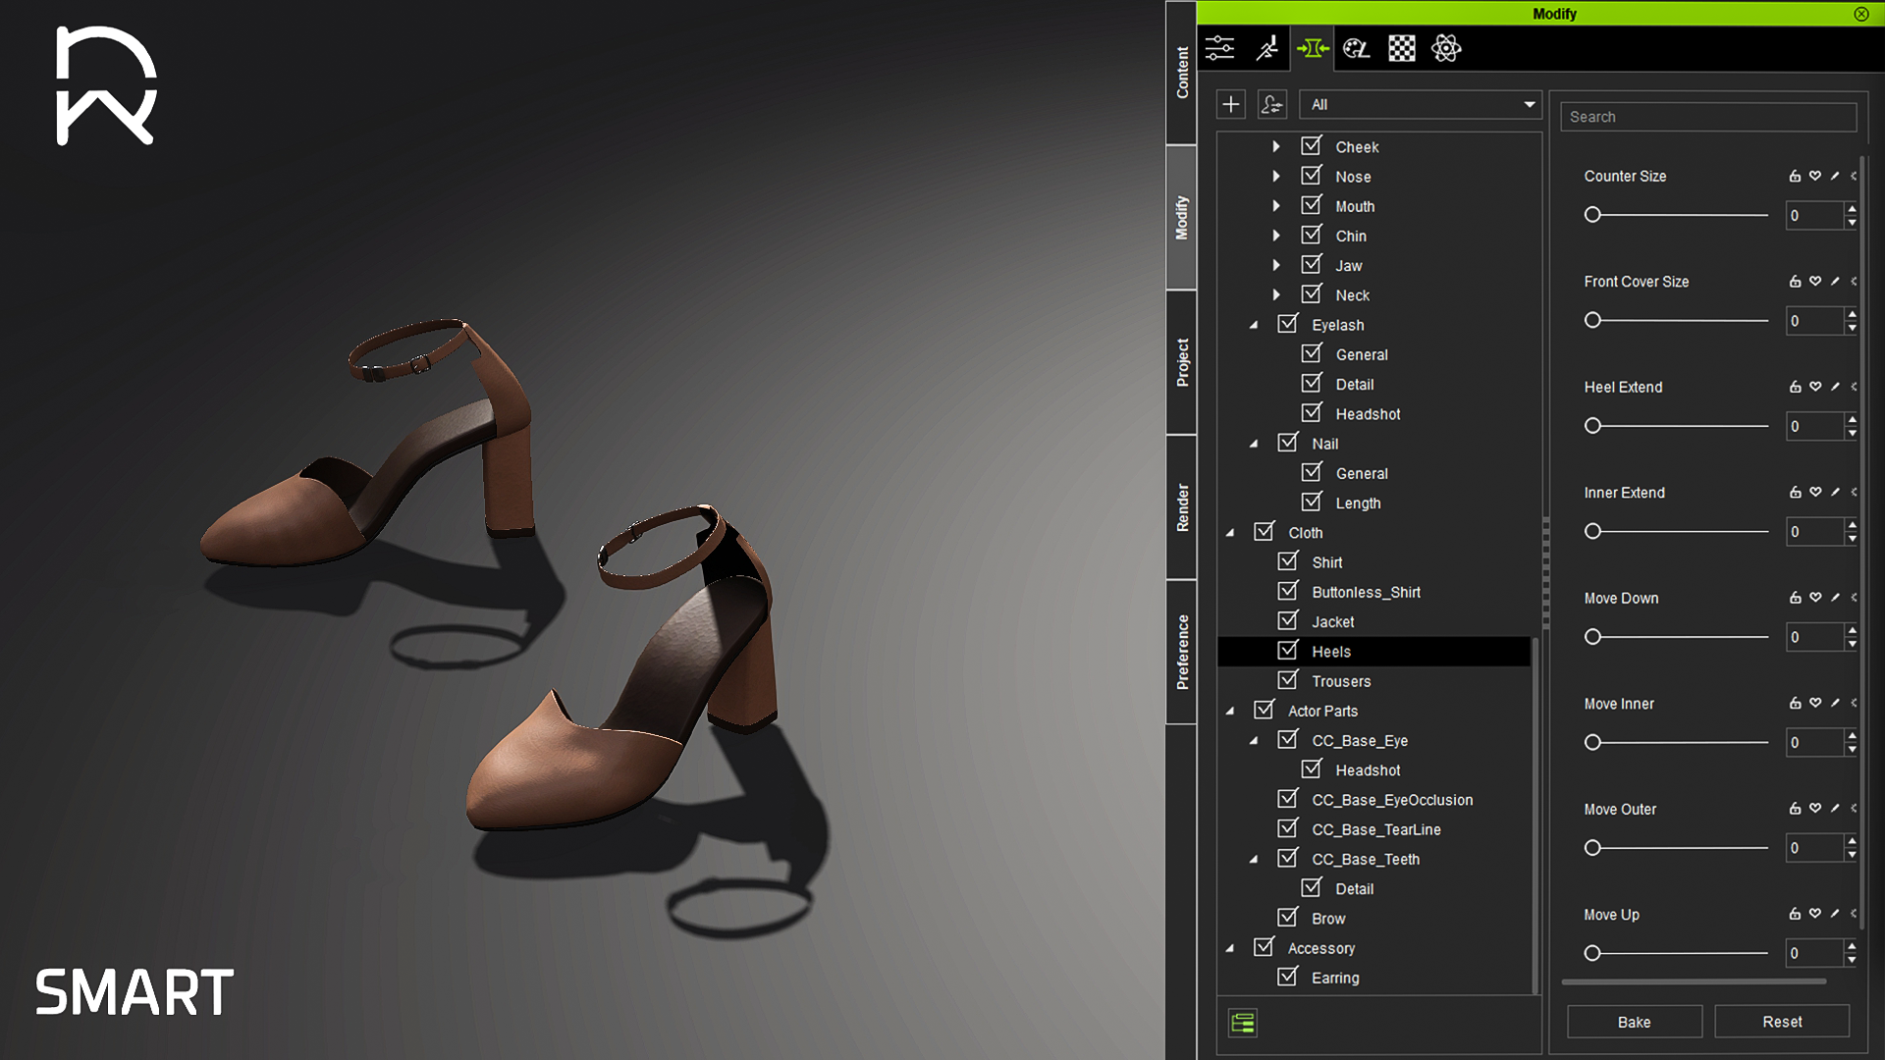This screenshot has width=1885, height=1060.
Task: Expand the Cheek tree node
Action: tap(1276, 146)
